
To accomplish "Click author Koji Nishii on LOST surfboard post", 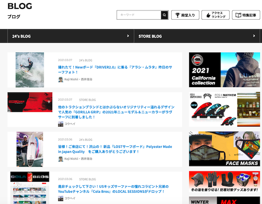I will click(x=78, y=159).
